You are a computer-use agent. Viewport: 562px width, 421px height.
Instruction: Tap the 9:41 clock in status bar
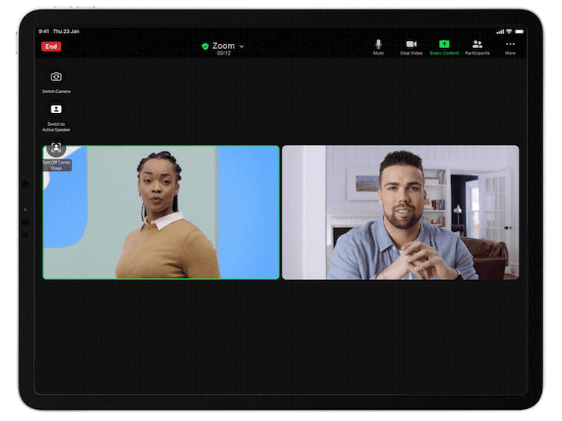click(x=44, y=31)
